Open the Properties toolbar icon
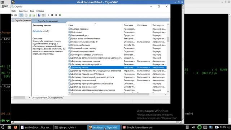The width and height of the screenshot is (231, 130). [26, 15]
